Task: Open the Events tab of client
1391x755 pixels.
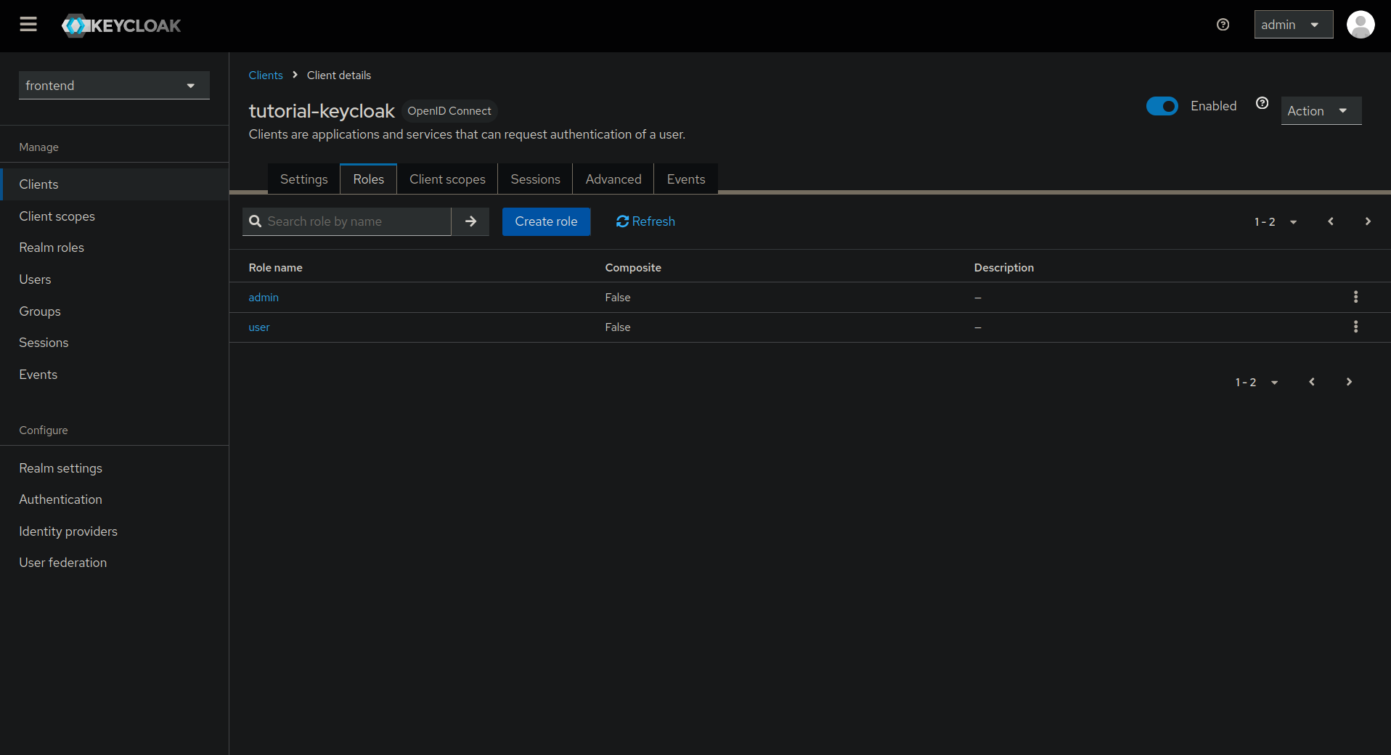Action: 686,179
